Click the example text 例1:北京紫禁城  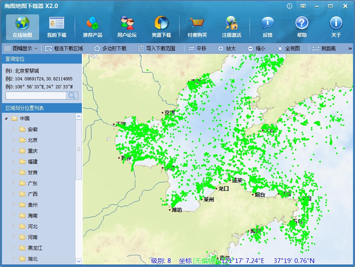[x=22, y=71]
